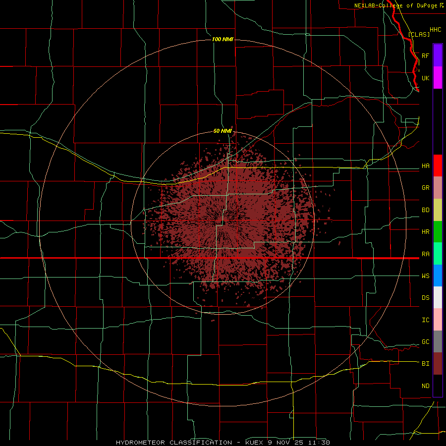Click the HR legend label
This screenshot has width=446, height=446.
pos(425,232)
